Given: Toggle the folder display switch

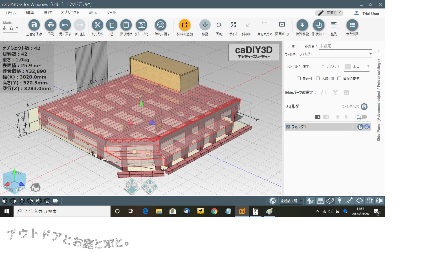Looking at the screenshot, I should click(x=361, y=117).
